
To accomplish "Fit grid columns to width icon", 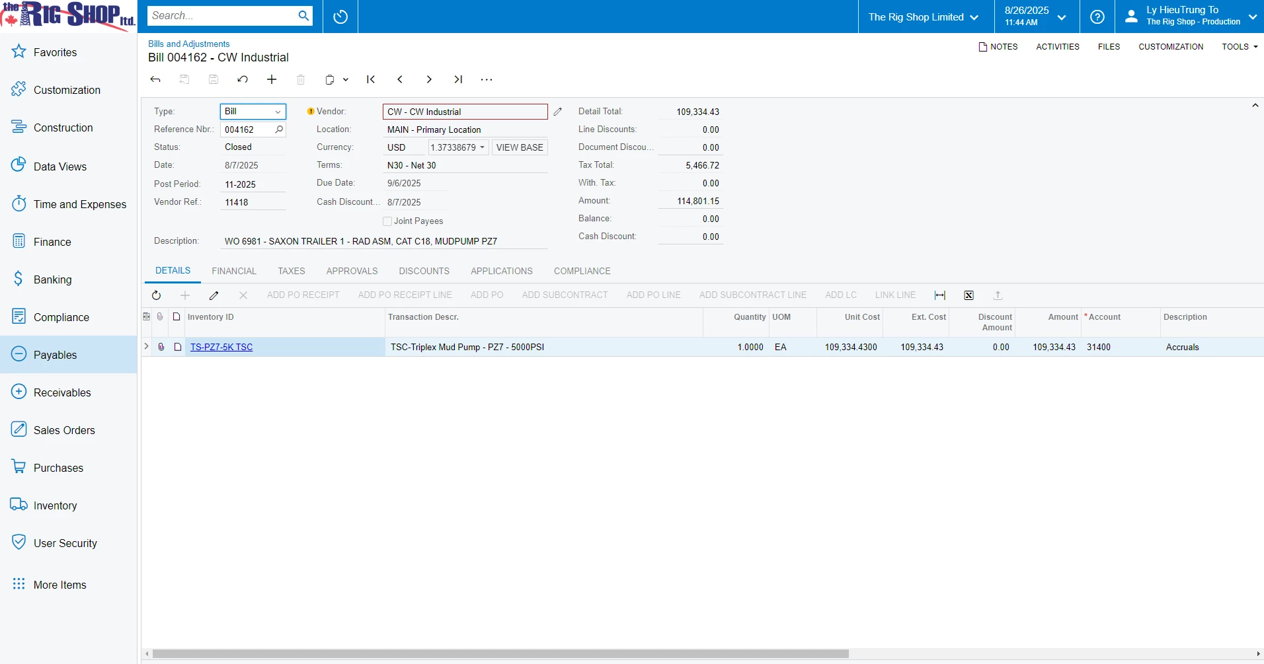I will coord(940,295).
